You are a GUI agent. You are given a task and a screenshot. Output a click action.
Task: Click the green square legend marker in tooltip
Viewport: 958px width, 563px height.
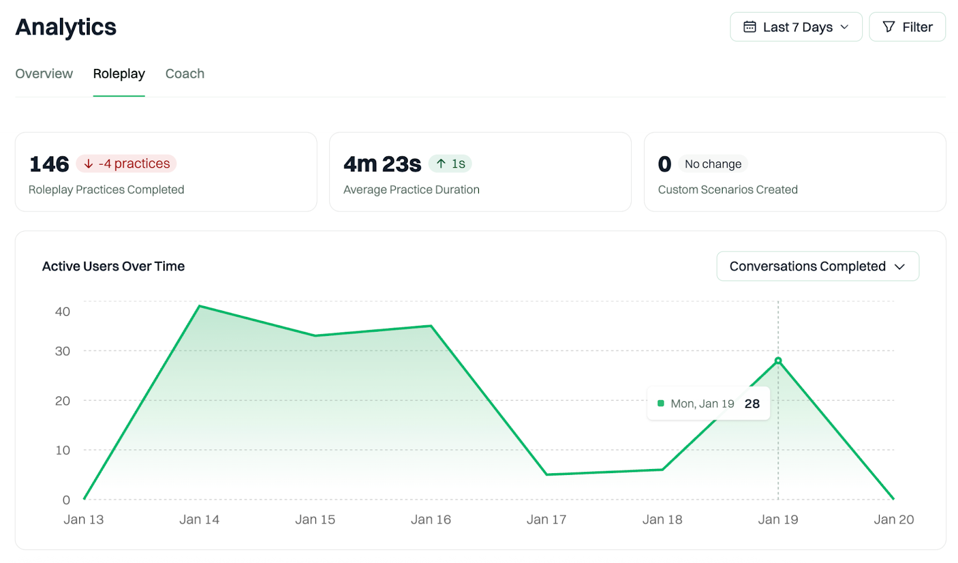661,404
